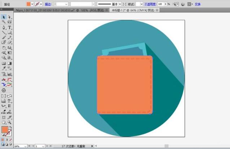Select the Gradient tool
This screenshot has width=230, height=149.
coord(9,63)
